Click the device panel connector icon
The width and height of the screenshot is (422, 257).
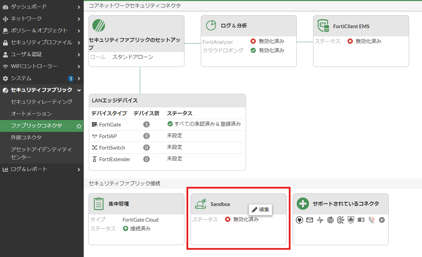point(361,220)
